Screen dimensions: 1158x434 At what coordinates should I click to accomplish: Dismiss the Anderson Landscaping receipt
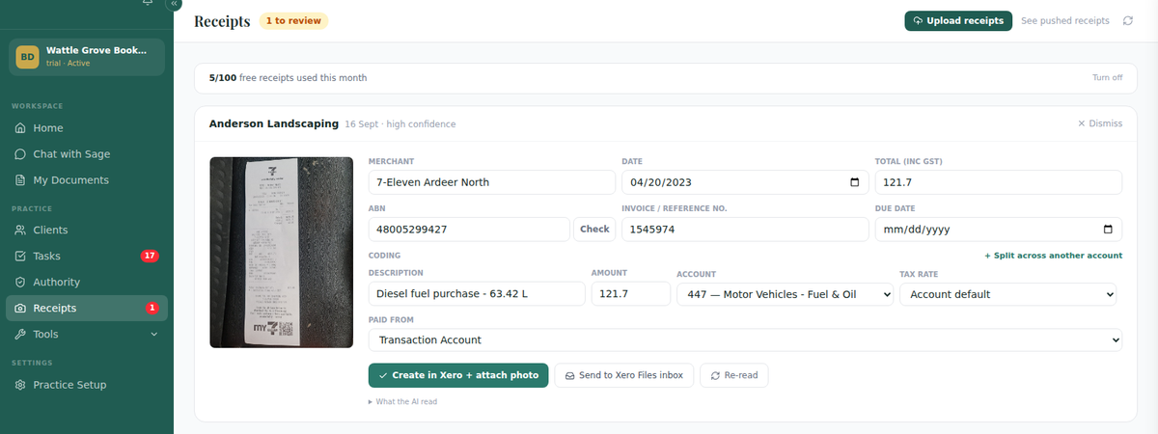click(x=1100, y=123)
